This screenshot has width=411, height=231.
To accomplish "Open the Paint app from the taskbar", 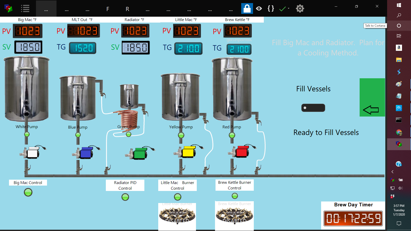I will [x=399, y=84].
